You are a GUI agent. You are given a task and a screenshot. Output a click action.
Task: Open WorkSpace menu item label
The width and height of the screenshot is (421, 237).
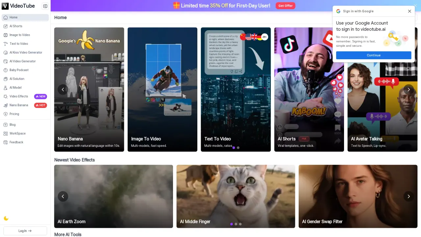pos(17,134)
